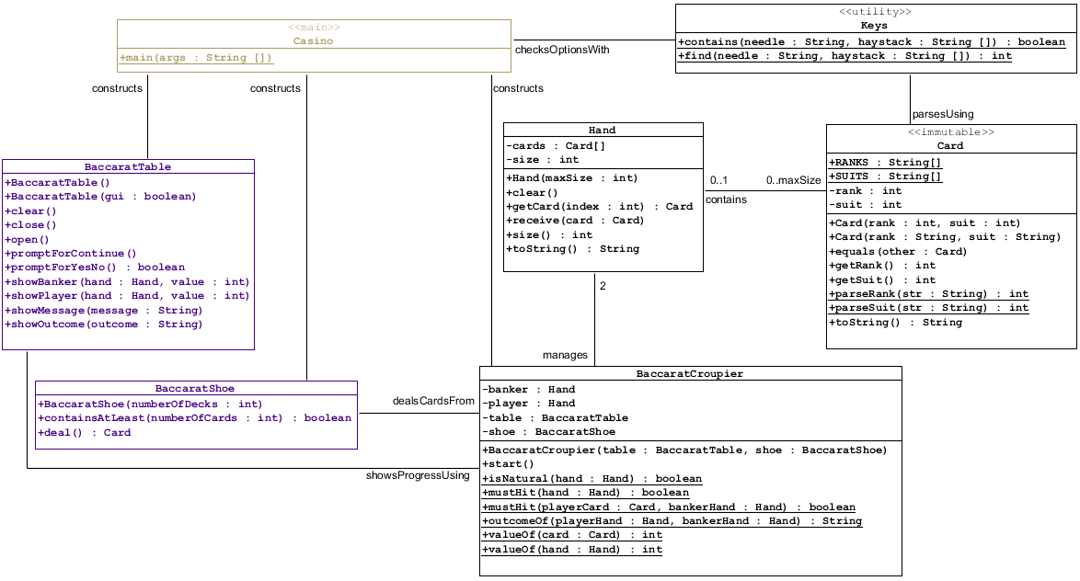The height and width of the screenshot is (581, 1080).
Task: Select the promptForYesNo() method
Action: point(95,268)
